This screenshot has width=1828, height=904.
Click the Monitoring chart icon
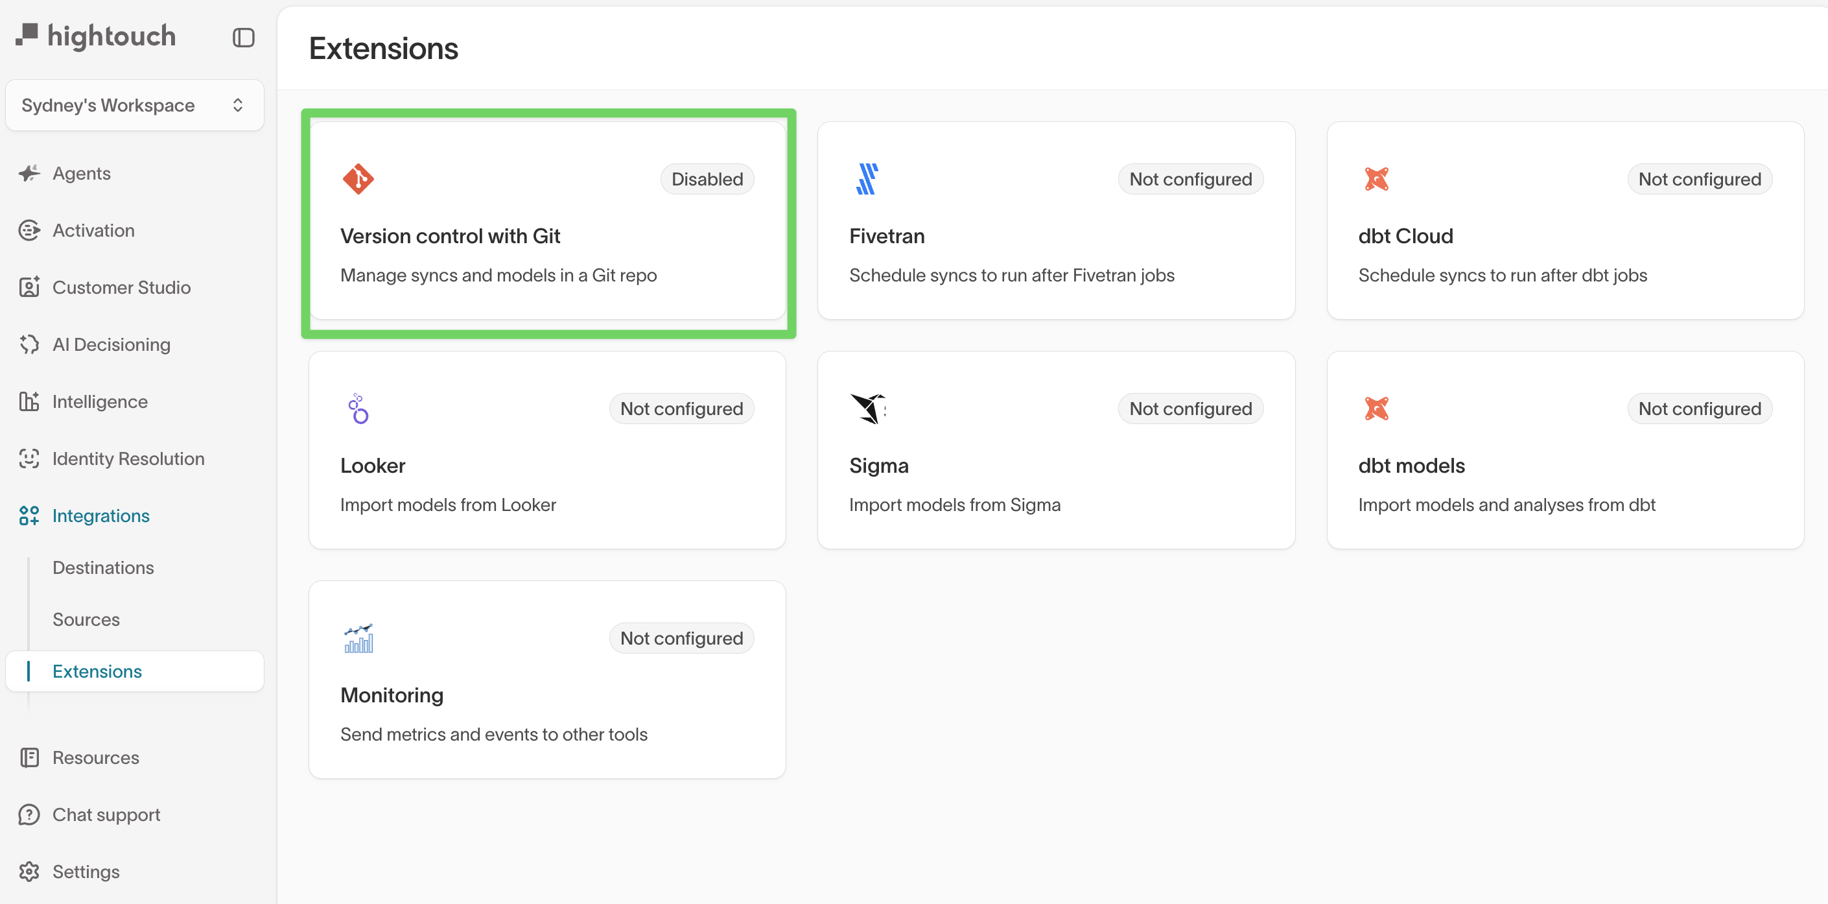point(358,637)
